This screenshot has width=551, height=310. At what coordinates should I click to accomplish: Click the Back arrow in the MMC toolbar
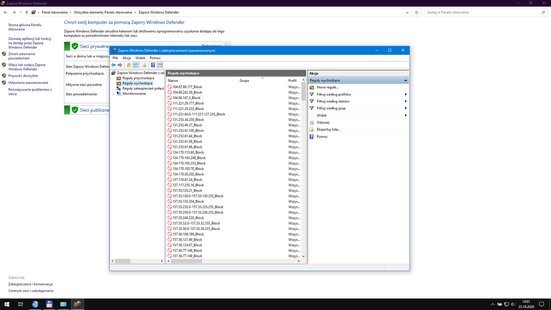click(x=114, y=65)
